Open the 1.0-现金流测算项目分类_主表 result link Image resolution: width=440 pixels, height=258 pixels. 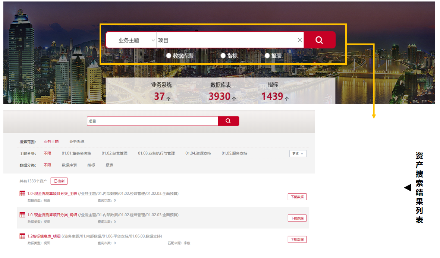tap(52, 194)
